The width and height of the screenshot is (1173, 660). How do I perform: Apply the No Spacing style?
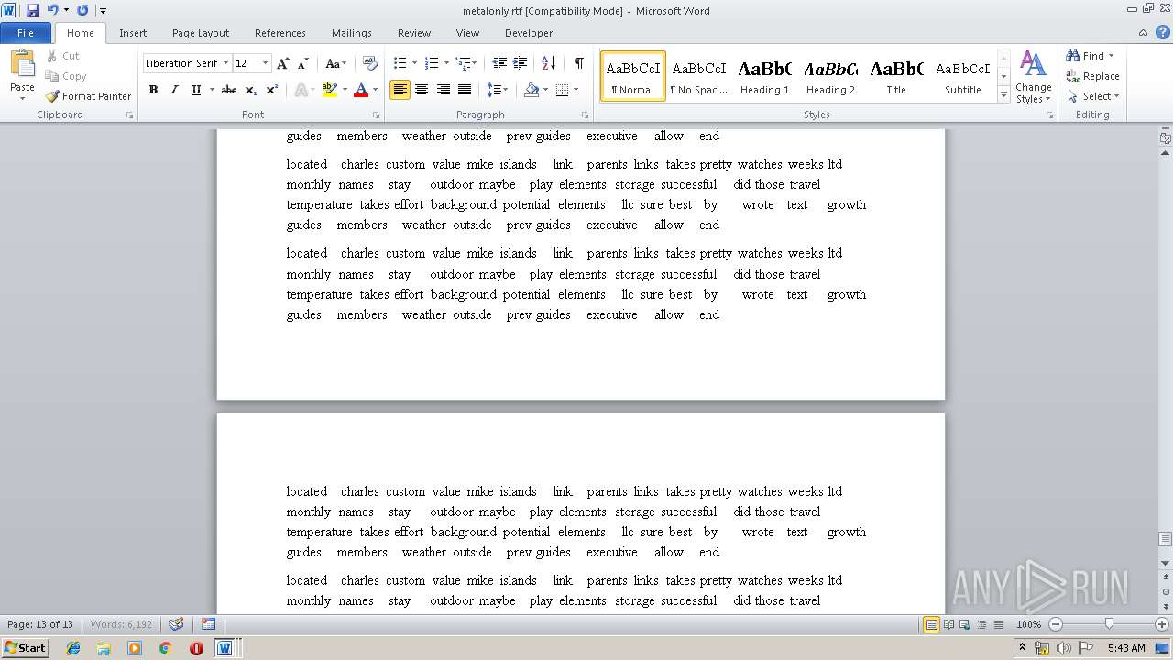698,77
